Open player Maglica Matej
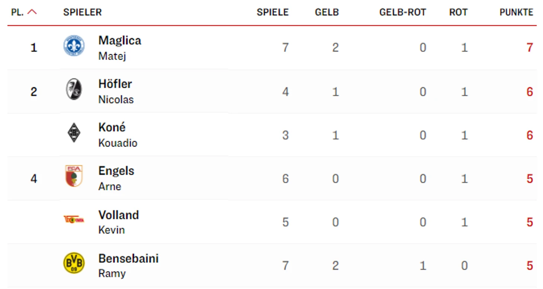Screen dimensions: 543x289 120,48
